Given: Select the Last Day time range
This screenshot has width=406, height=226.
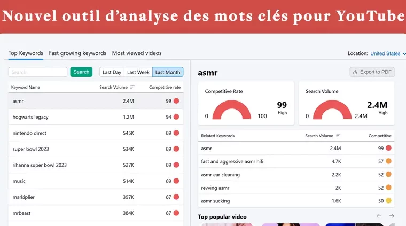Looking at the screenshot, I should pos(112,72).
